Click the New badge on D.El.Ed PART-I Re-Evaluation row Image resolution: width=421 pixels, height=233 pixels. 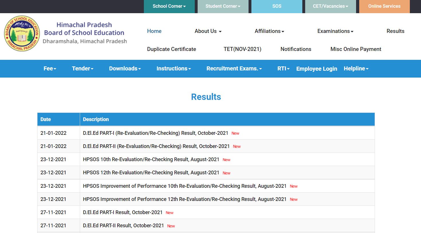pyautogui.click(x=235, y=133)
